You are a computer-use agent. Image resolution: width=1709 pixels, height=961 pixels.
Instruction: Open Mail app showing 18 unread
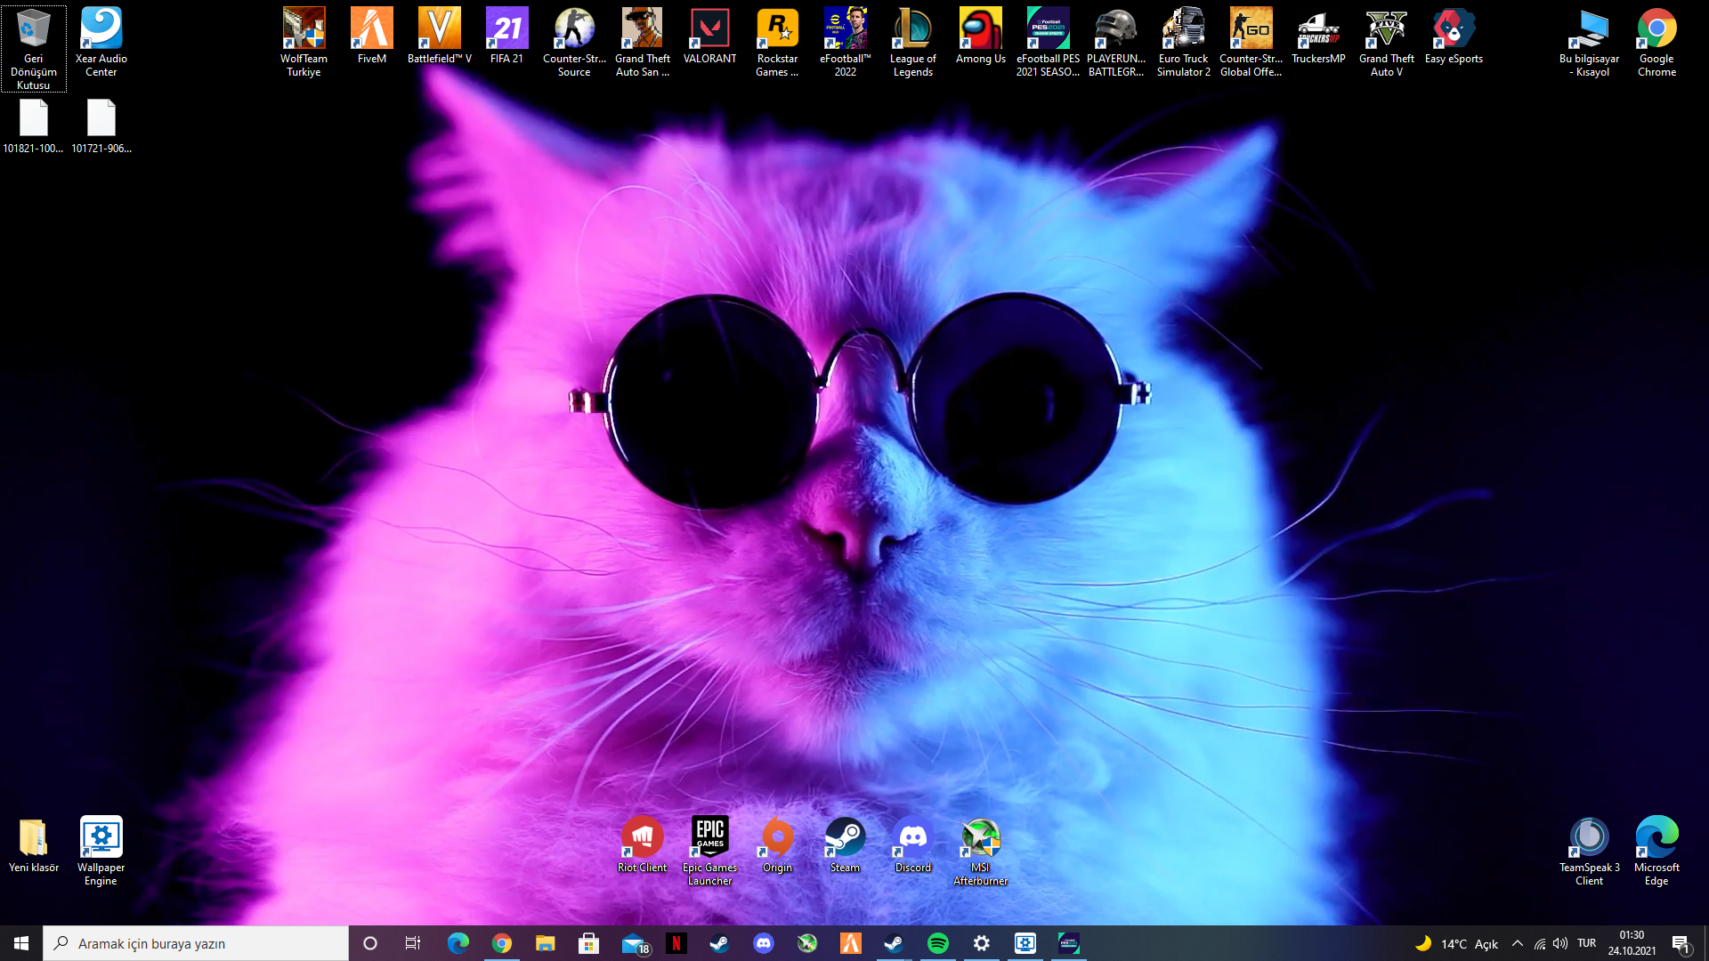(x=635, y=943)
